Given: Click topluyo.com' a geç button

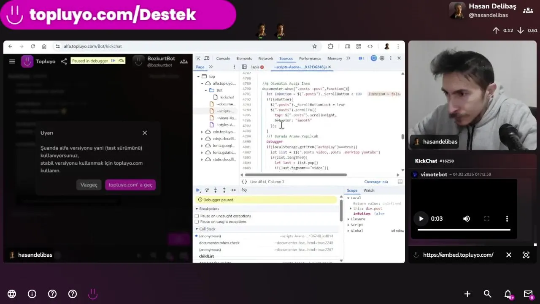Looking at the screenshot, I should point(130,185).
